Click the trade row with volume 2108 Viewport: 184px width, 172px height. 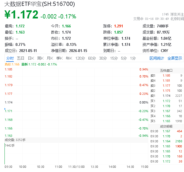166,141
